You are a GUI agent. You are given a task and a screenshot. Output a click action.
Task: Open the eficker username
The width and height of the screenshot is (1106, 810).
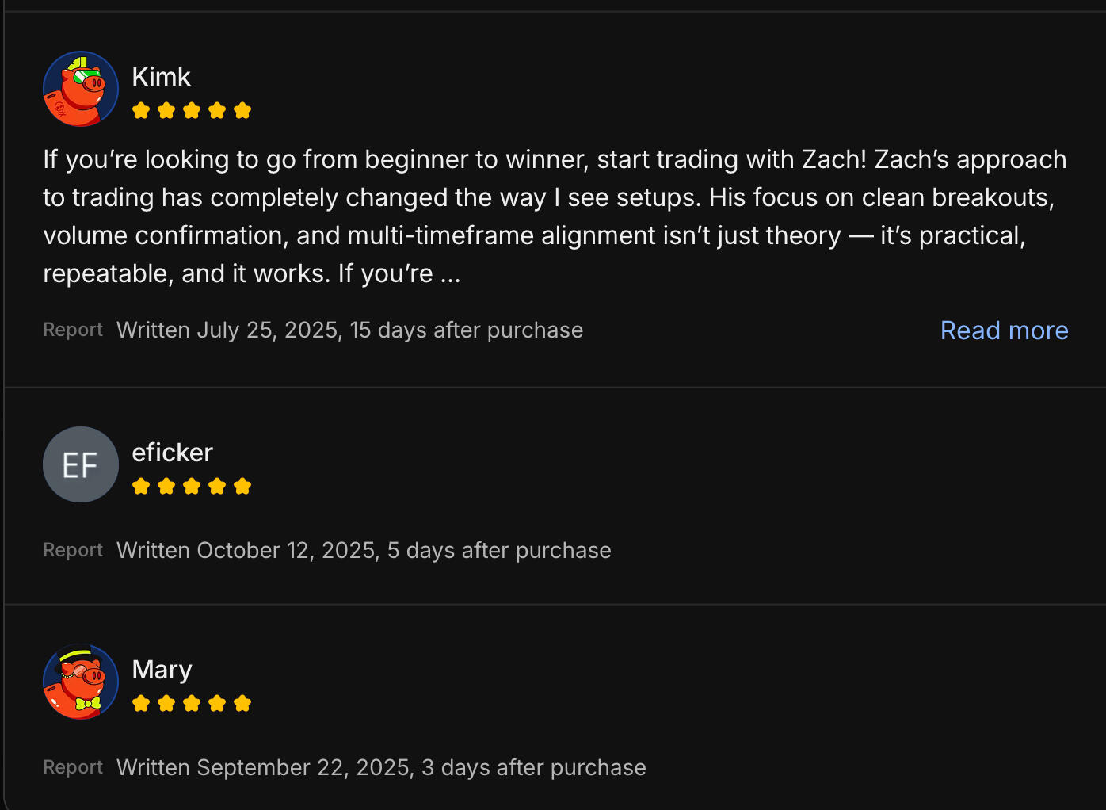pyautogui.click(x=172, y=453)
